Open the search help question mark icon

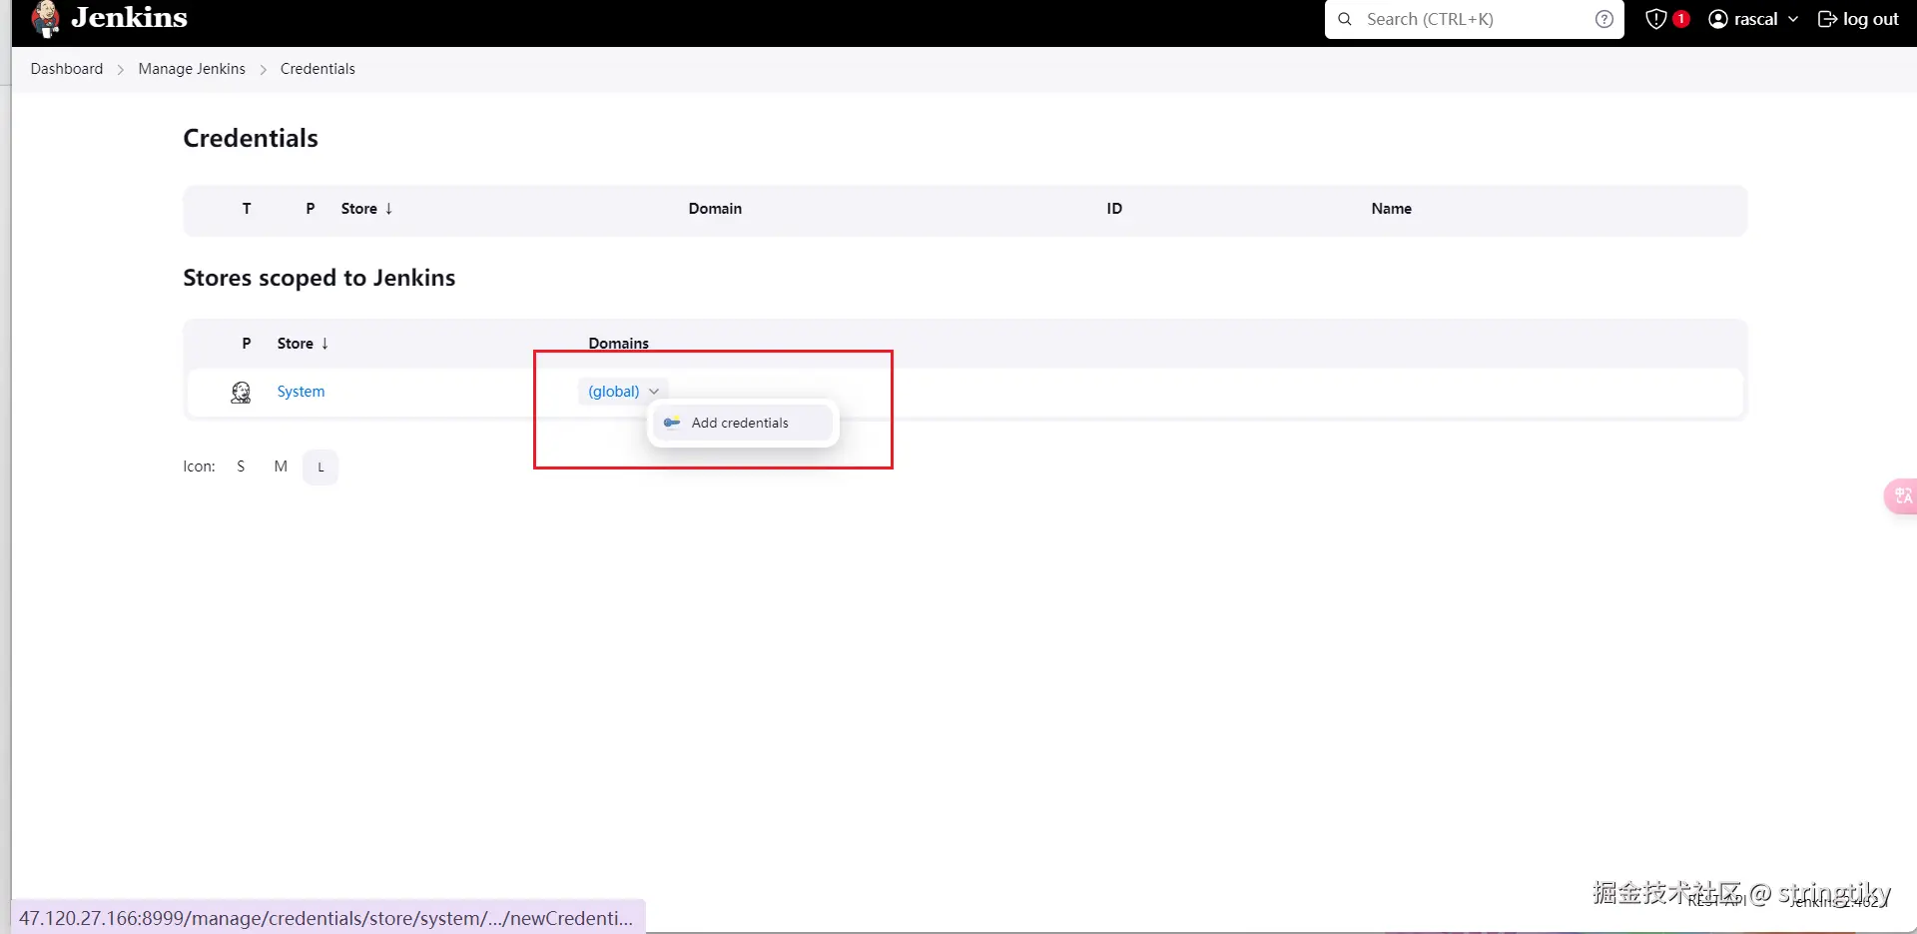pyautogui.click(x=1604, y=19)
